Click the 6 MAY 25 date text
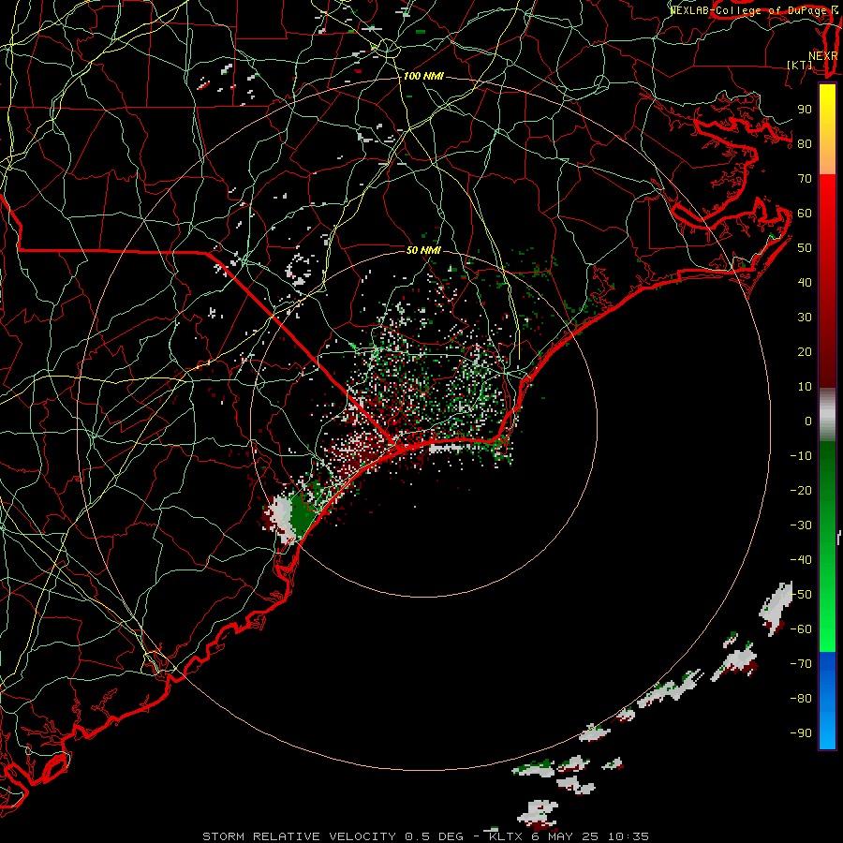Image resolution: width=843 pixels, height=843 pixels. coord(565,836)
